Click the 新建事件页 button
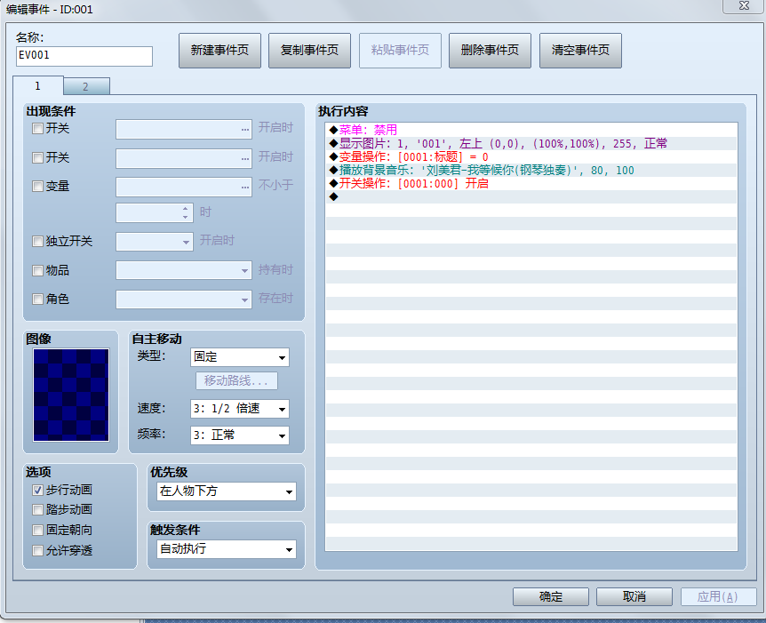 pos(219,51)
